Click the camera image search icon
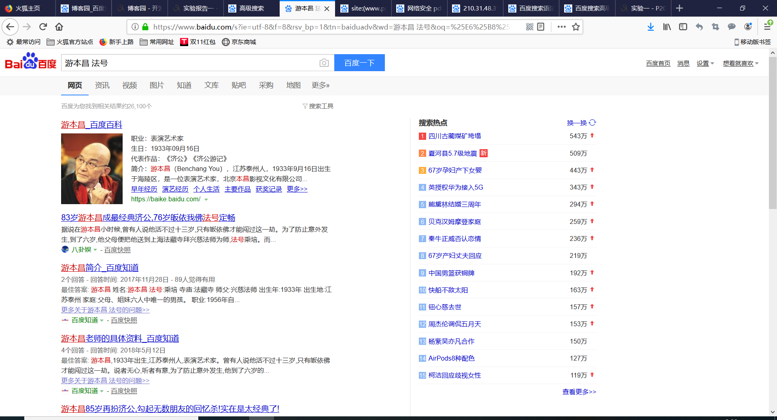The width and height of the screenshot is (777, 420). [x=324, y=63]
